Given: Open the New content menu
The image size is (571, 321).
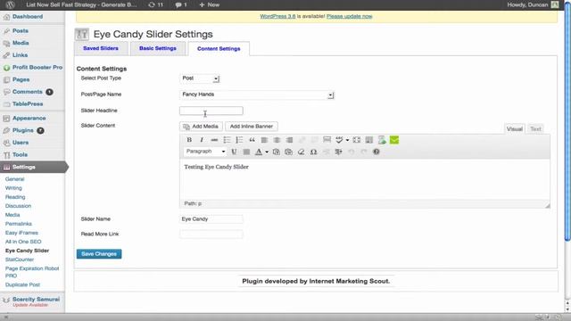Looking at the screenshot, I should point(210,4).
